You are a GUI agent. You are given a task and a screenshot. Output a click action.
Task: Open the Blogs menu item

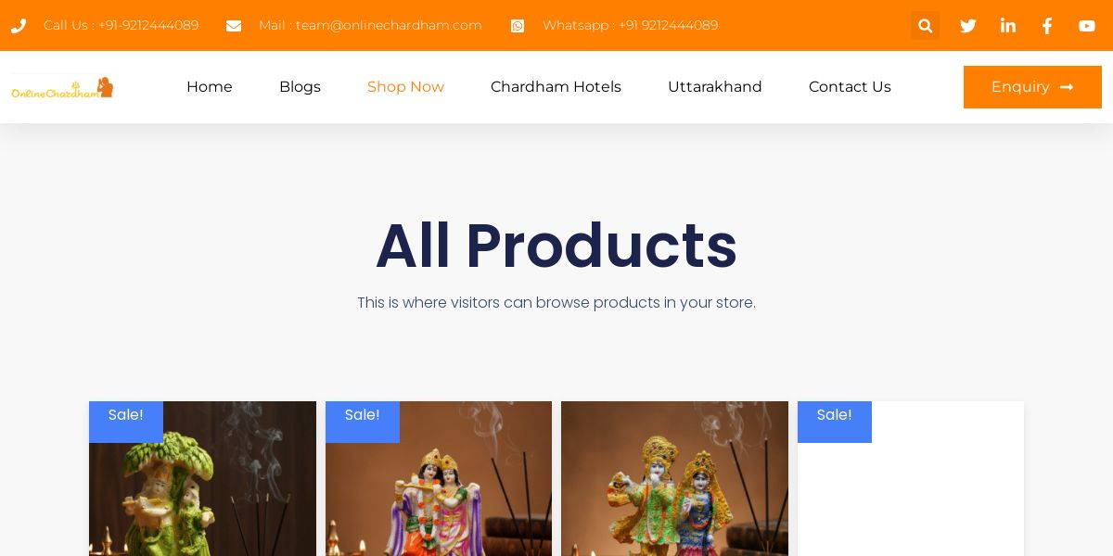tap(300, 87)
